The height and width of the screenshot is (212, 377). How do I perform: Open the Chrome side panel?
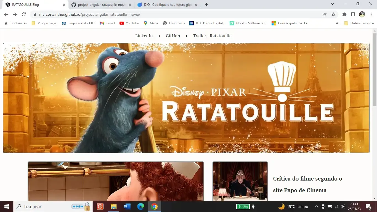[x=353, y=14]
